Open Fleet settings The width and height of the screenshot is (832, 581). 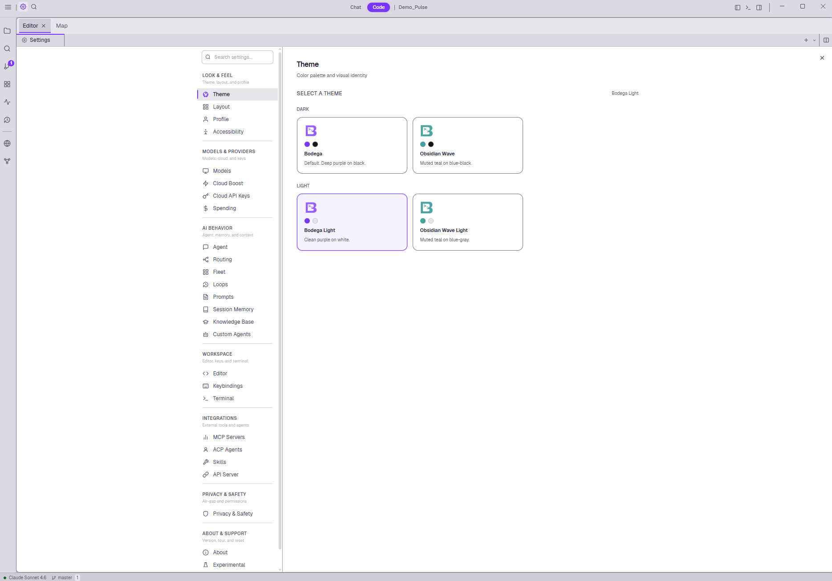pyautogui.click(x=237, y=272)
